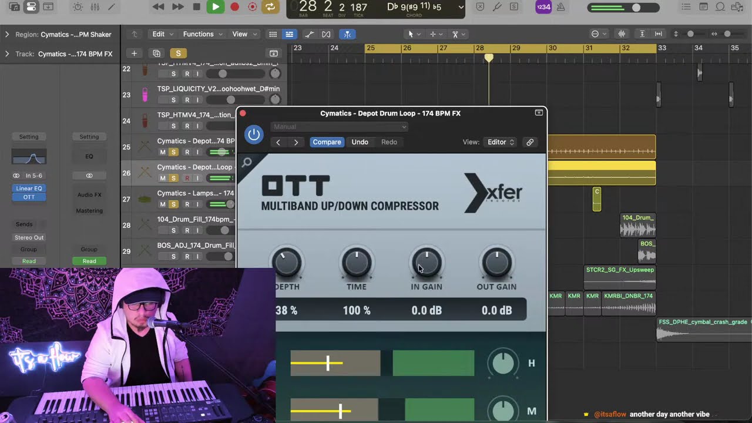
Task: Click the Rewind transport button
Action: (x=158, y=7)
